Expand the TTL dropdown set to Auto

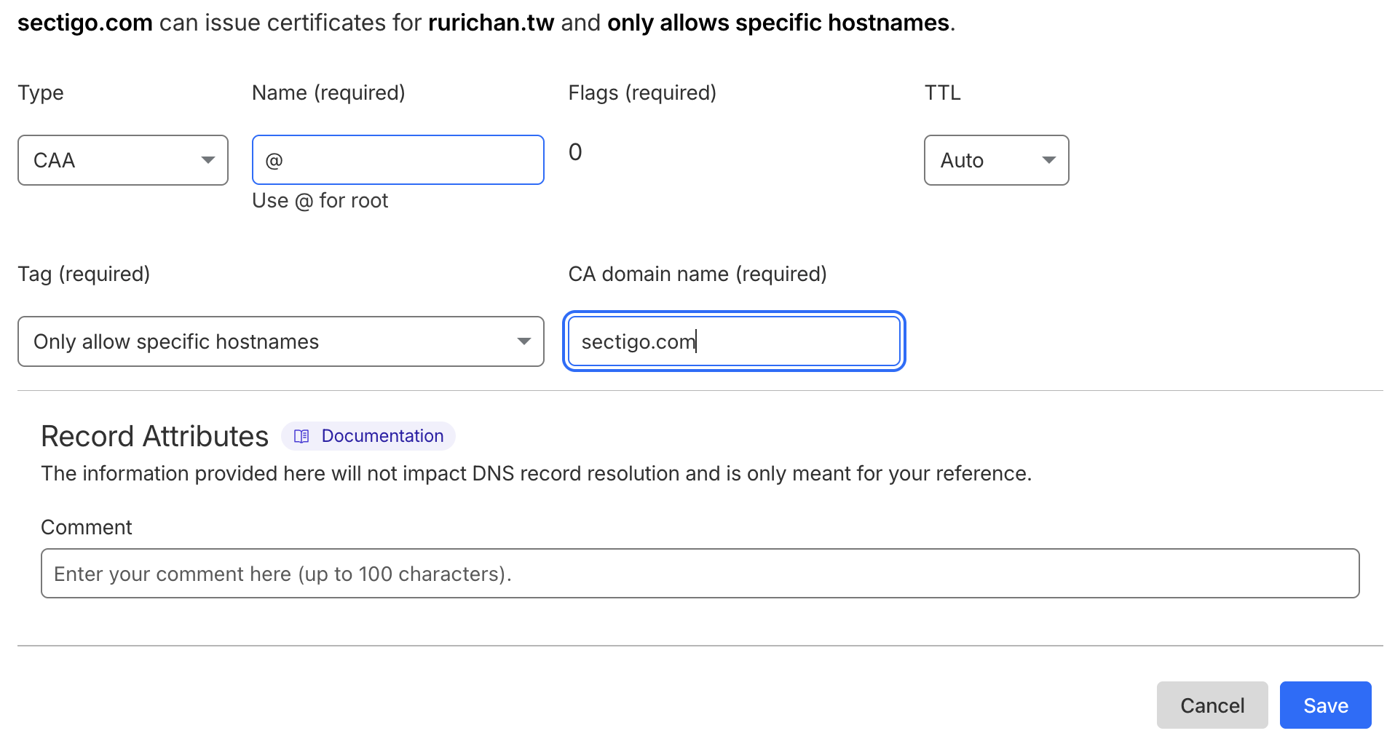(x=996, y=160)
